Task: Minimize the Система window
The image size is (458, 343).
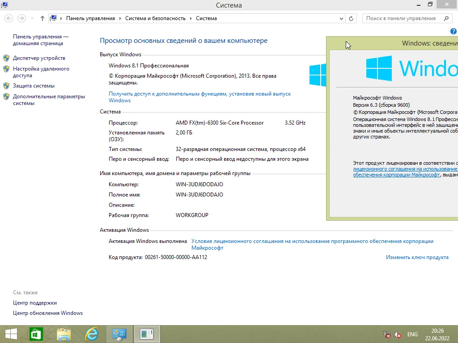Action: click(x=419, y=5)
